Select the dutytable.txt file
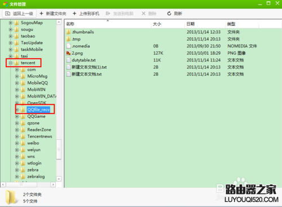The width and height of the screenshot is (282, 207). [83, 60]
